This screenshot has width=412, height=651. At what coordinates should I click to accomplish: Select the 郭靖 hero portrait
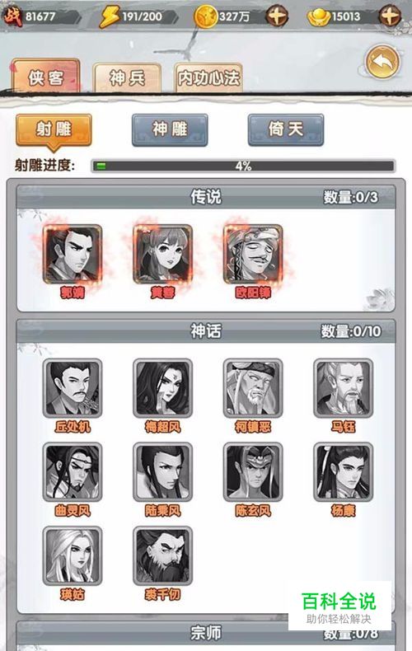(73, 255)
